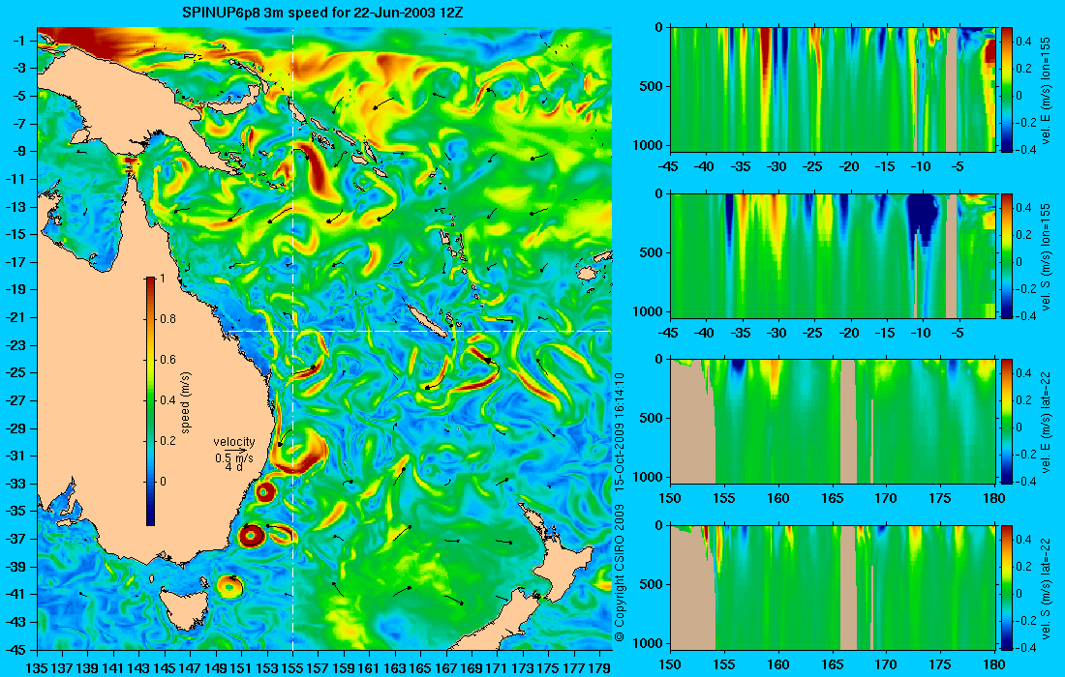The image size is (1065, 677).
Task: Click the main map longitude tick '179'
Action: pyautogui.click(x=599, y=668)
